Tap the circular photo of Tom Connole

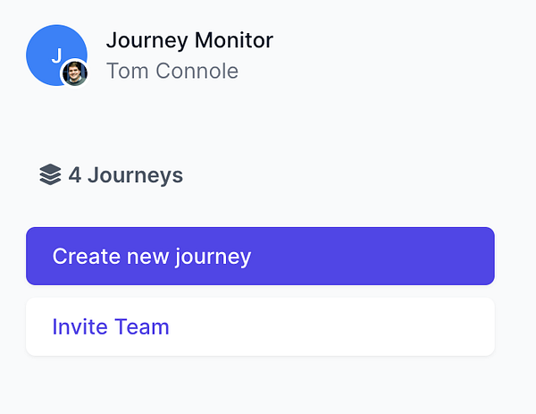[x=74, y=73]
